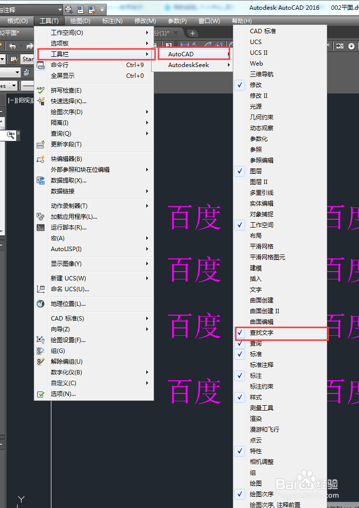Select the 全屏显示 menu entry
Screen dimensions: 359x508
pos(94,76)
